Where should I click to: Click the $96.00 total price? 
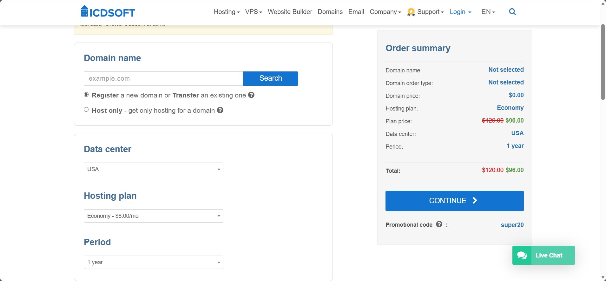[x=515, y=170]
